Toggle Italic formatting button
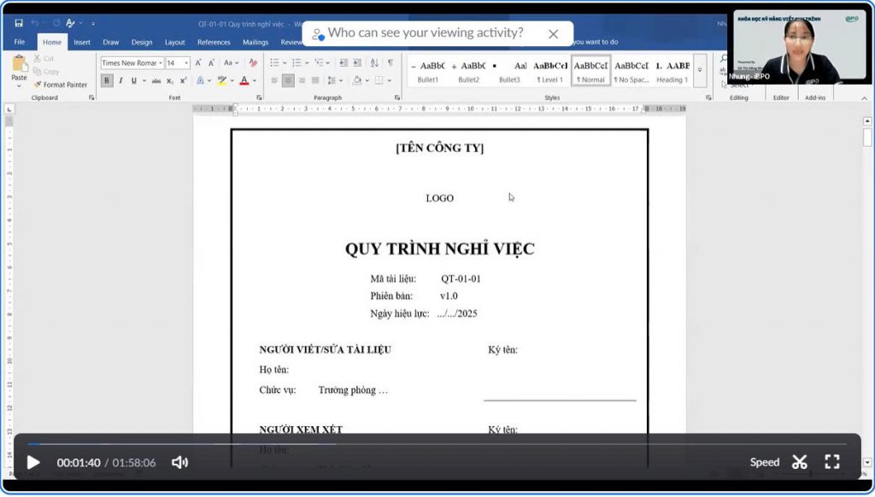Screen dimensions: 875x497 click(x=120, y=80)
